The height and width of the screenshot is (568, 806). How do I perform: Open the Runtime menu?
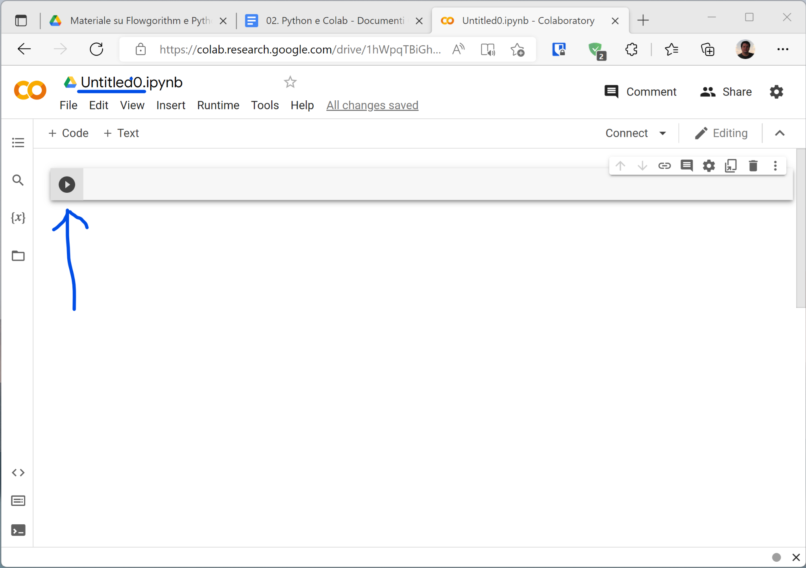coord(218,105)
